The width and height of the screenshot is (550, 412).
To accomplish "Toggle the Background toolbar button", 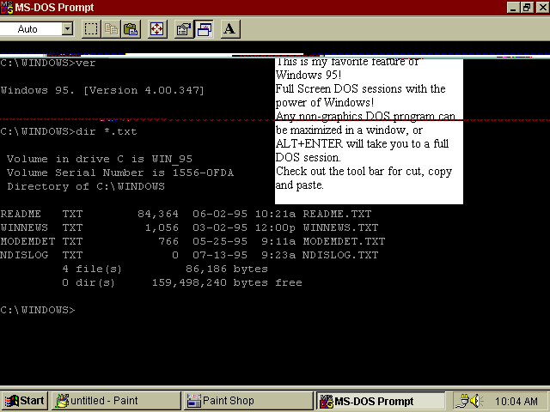I will tap(205, 28).
